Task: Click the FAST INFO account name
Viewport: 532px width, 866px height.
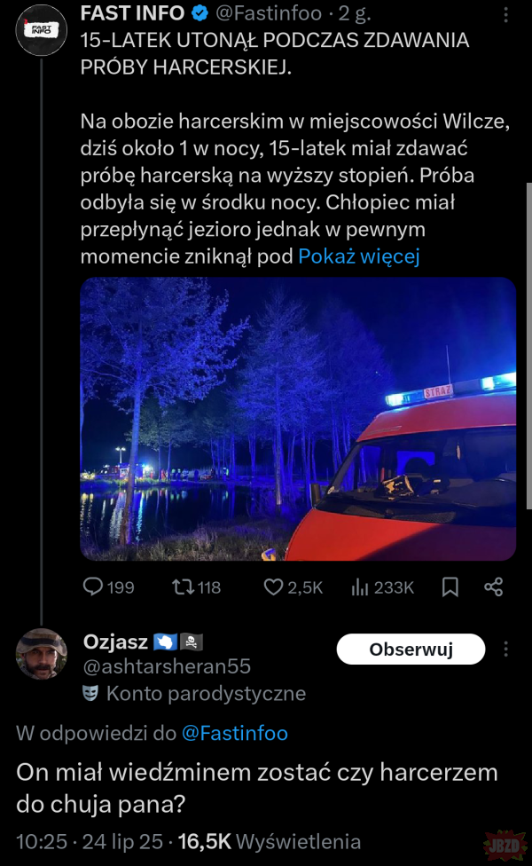Action: [132, 13]
